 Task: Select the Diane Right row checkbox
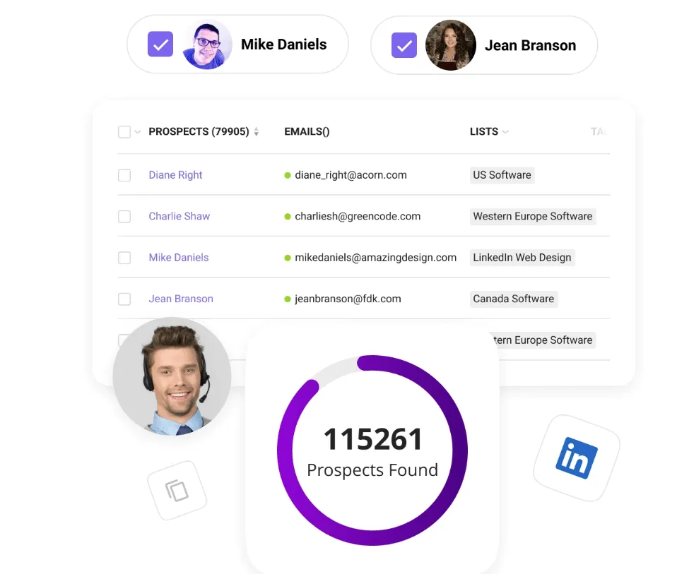[x=124, y=175]
